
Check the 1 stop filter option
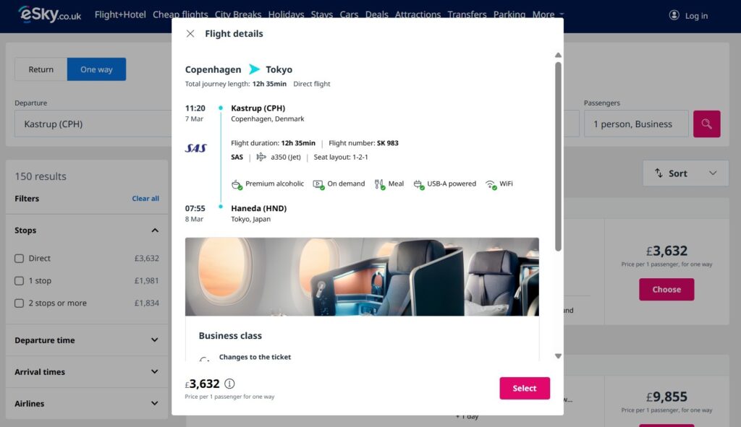point(19,280)
